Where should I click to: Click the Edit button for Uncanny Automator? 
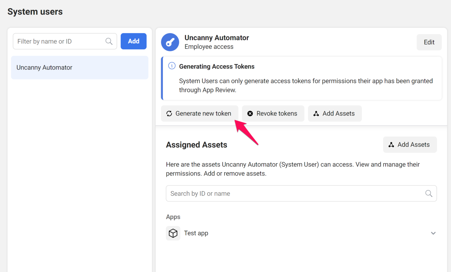429,42
